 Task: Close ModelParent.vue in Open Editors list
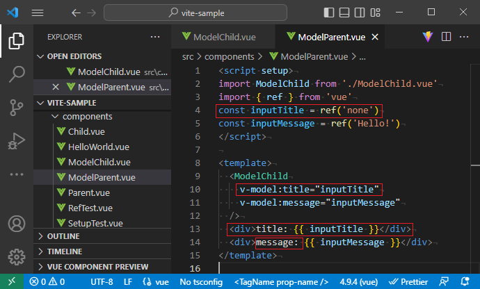[x=56, y=87]
